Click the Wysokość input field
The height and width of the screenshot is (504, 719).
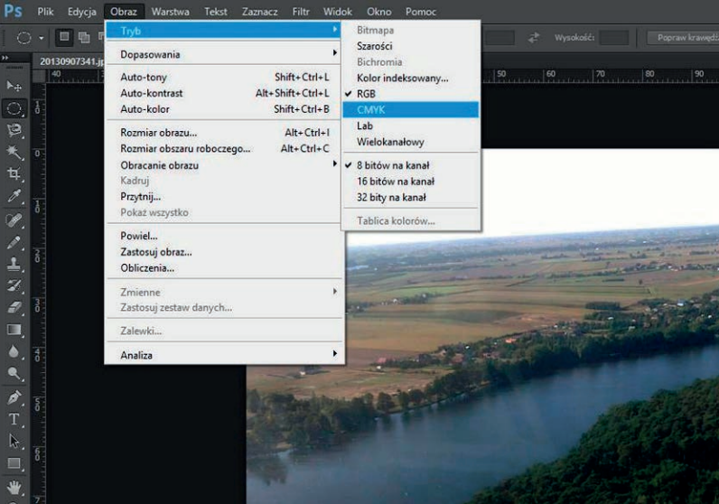click(x=613, y=38)
